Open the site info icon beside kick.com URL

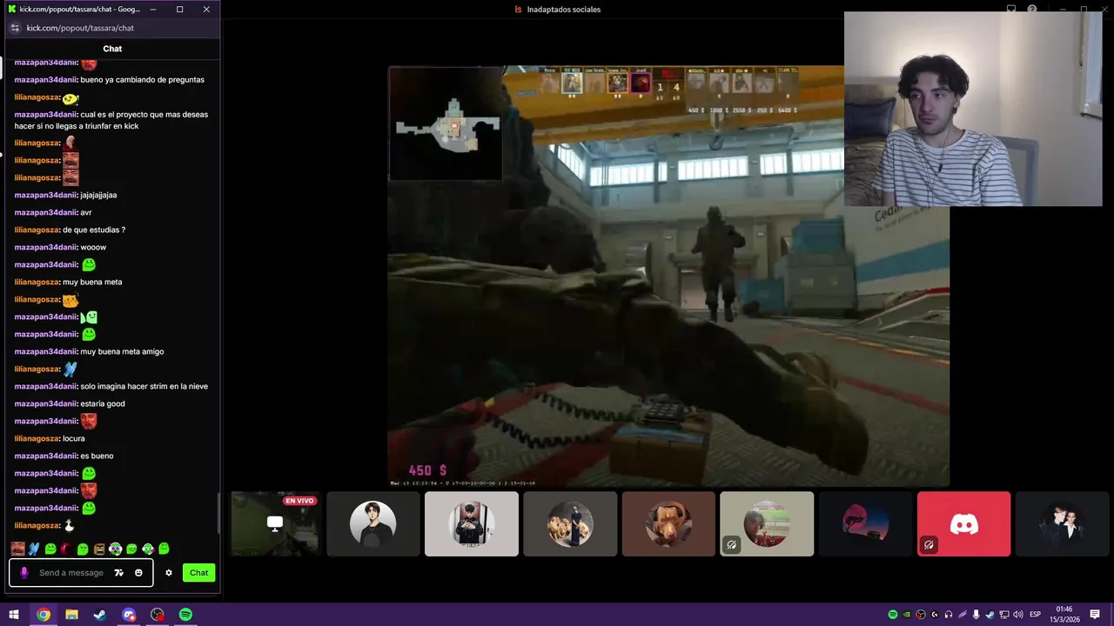pos(14,28)
